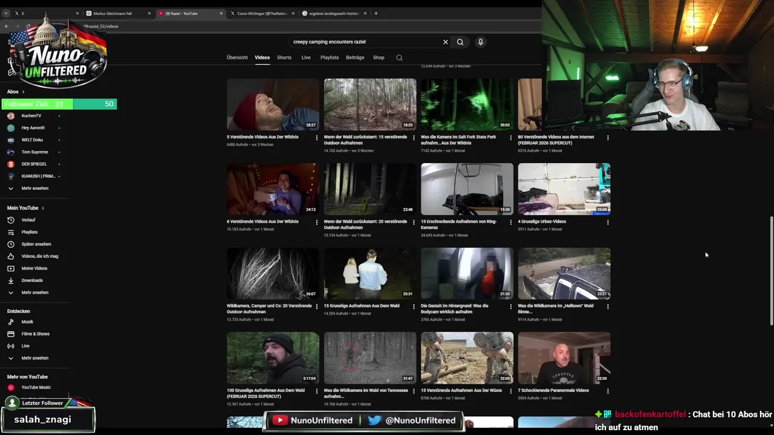
Task: Open video title 5 Verstörende Videos Aus Der Wildnis
Action: [262, 137]
